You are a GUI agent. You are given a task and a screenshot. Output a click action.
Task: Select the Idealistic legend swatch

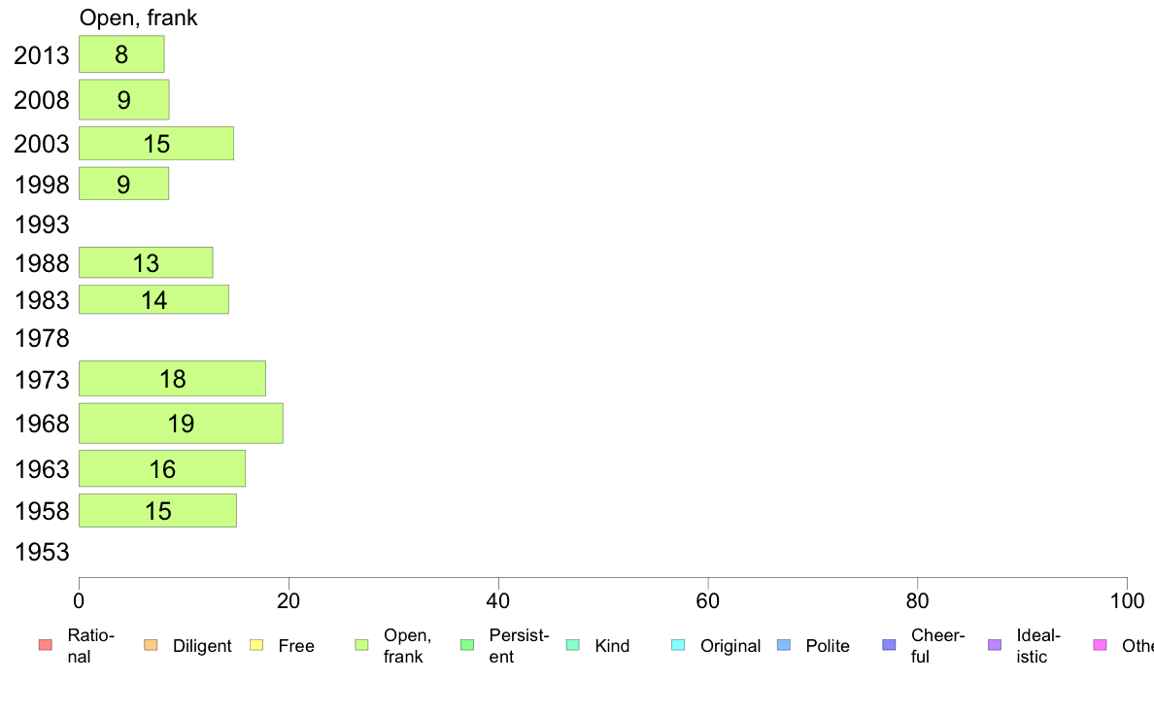[x=995, y=645]
